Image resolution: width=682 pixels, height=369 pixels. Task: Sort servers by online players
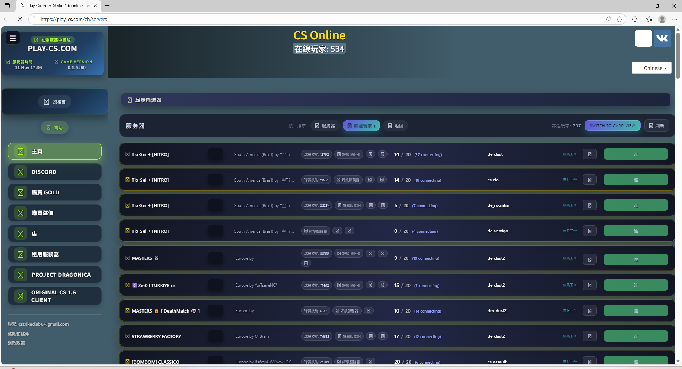(361, 126)
